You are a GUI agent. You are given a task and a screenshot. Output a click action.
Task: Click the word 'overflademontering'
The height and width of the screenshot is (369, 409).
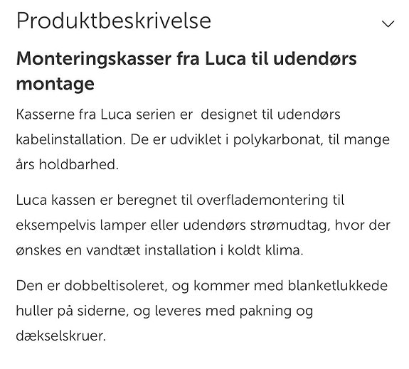262,200
